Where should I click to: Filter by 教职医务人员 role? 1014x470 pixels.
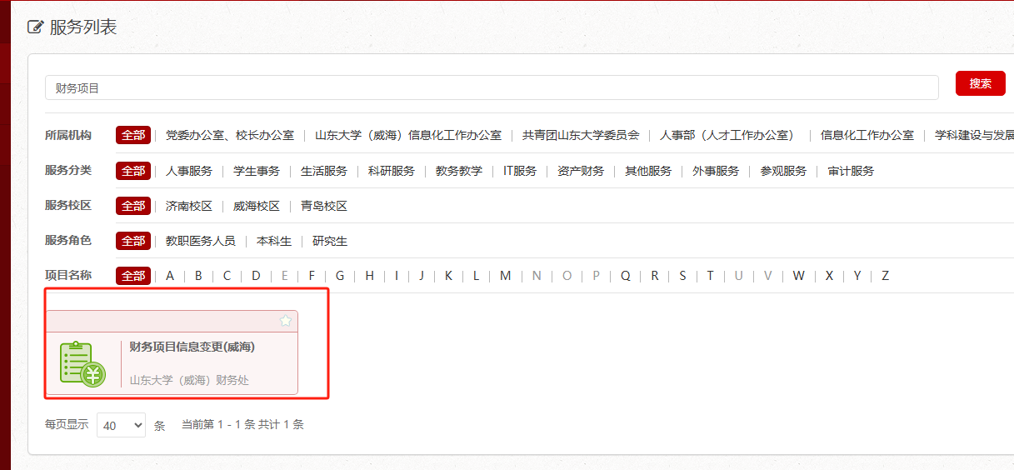[x=201, y=241]
